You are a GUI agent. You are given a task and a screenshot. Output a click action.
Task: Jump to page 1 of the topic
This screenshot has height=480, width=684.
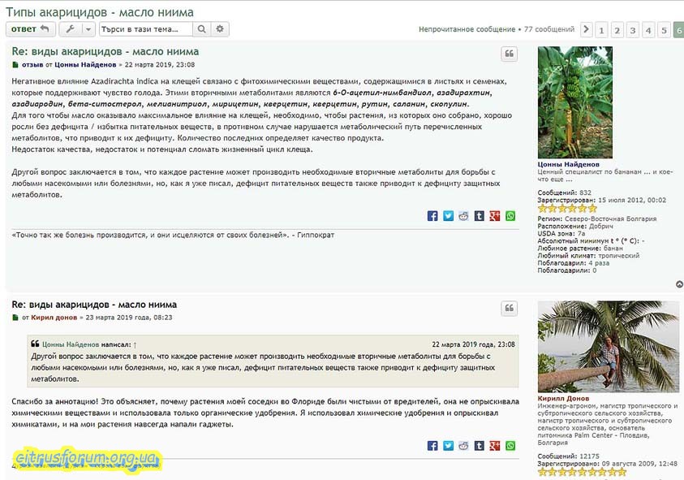(602, 30)
